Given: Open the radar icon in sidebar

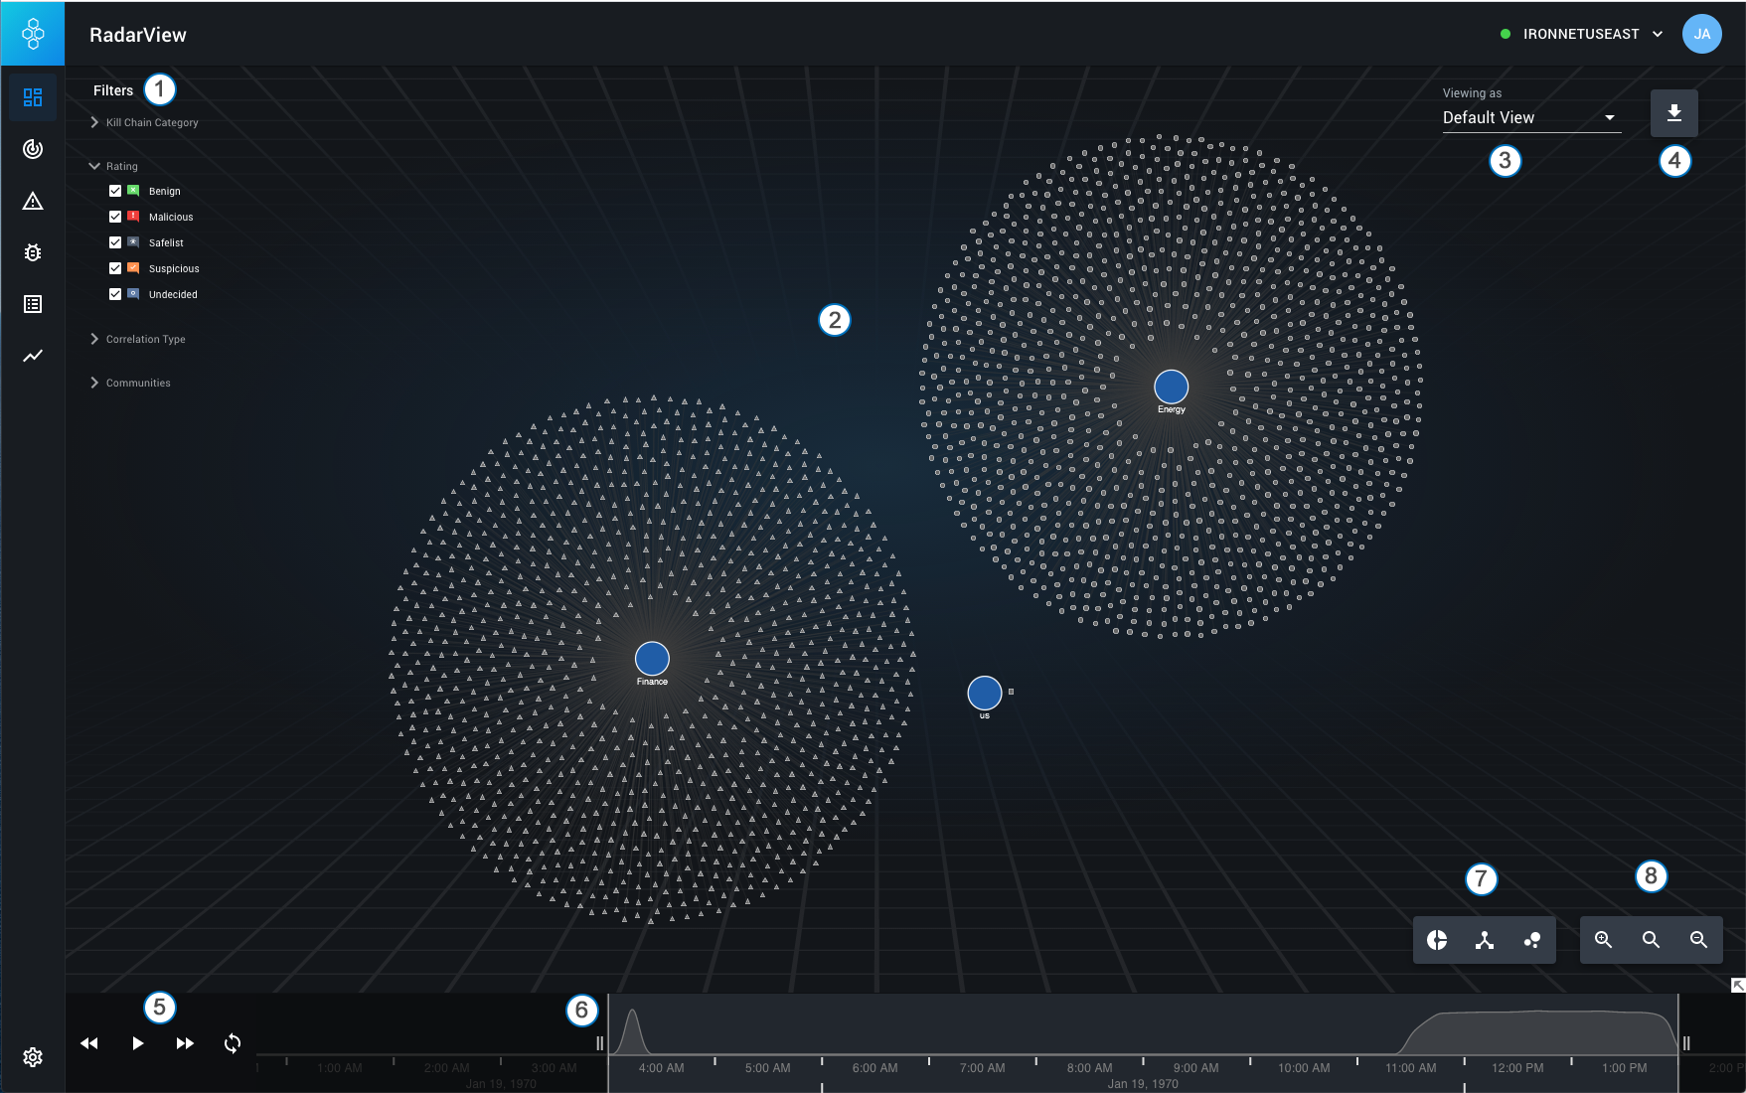Looking at the screenshot, I should pyautogui.click(x=33, y=149).
